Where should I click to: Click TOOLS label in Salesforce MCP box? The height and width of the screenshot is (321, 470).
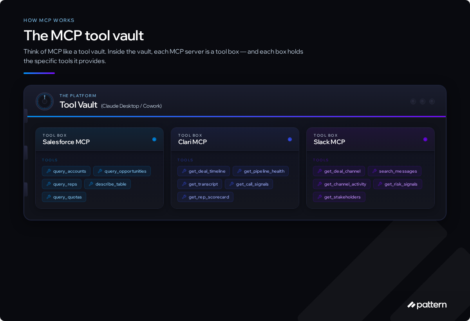[50, 160]
